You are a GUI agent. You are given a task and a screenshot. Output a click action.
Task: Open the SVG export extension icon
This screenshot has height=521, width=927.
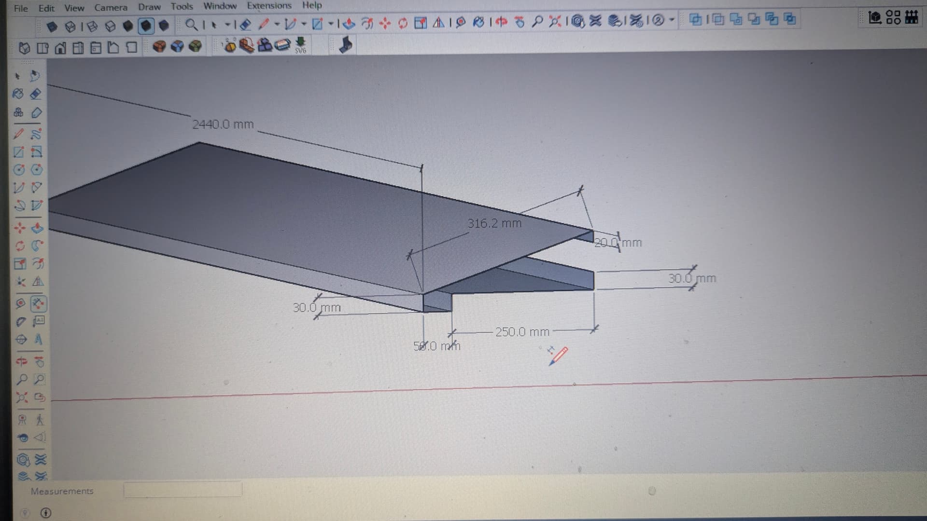300,45
